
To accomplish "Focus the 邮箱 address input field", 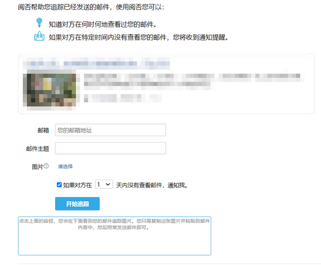I will [x=110, y=130].
